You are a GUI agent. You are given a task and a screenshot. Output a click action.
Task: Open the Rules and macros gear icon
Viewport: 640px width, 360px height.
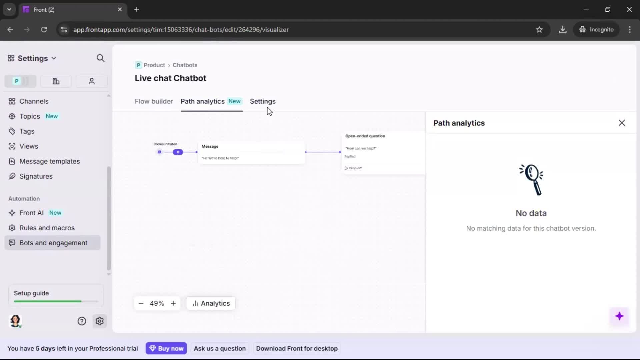point(12,228)
